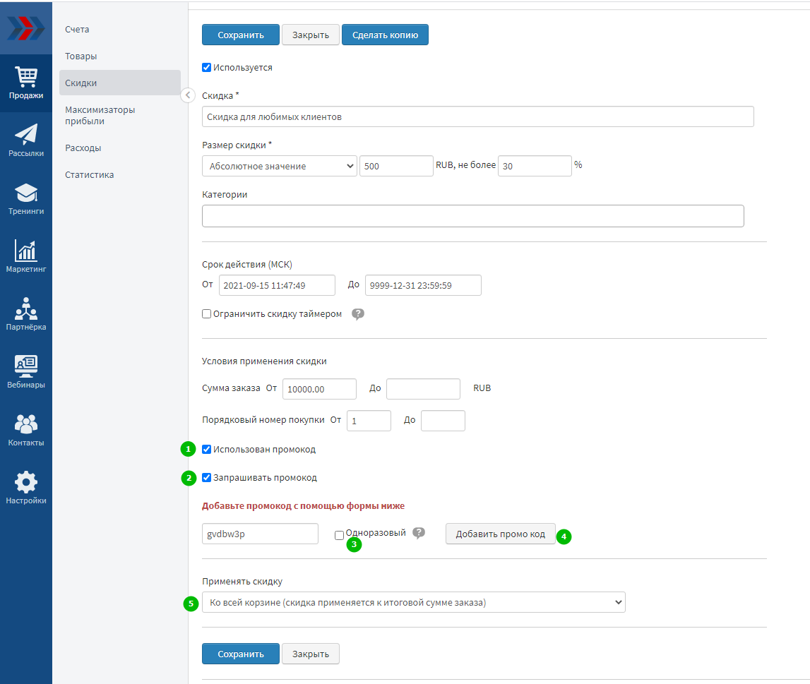
Task: Open the Абсолютное значение discount type dropdown
Action: 280,166
